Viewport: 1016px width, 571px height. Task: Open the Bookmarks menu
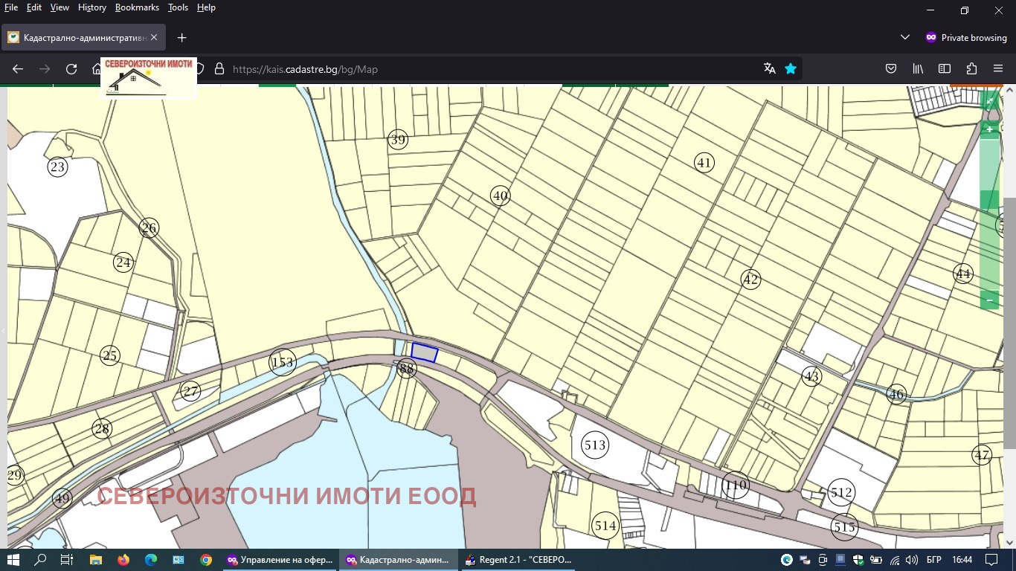(x=137, y=7)
